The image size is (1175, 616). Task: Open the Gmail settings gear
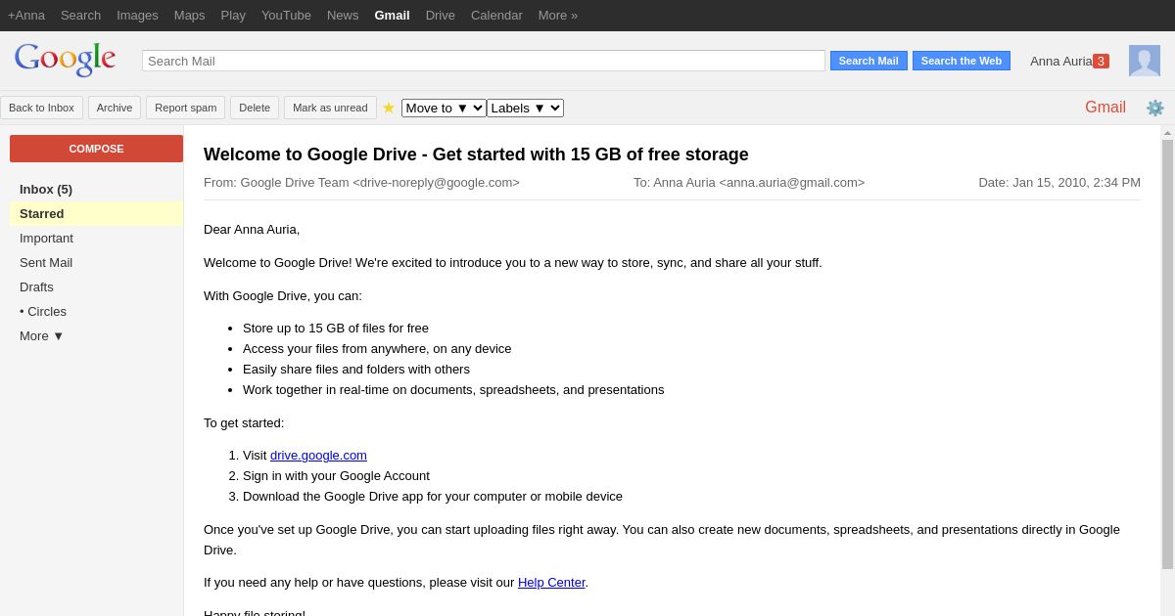tap(1155, 108)
